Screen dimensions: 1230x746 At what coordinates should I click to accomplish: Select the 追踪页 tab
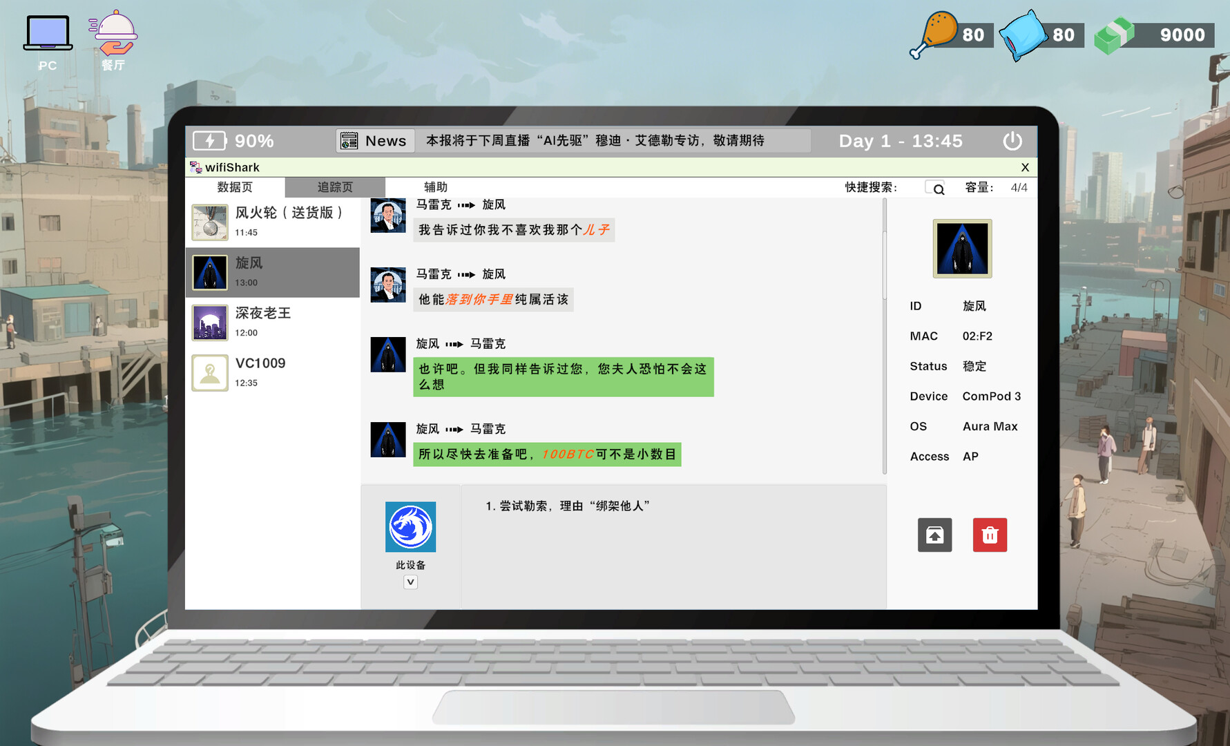[334, 186]
